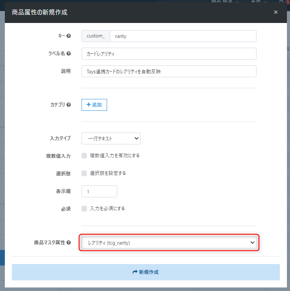290x291 pixels.
Task: Click the help icon next to ラベル名
Action: pyautogui.click(x=68, y=53)
